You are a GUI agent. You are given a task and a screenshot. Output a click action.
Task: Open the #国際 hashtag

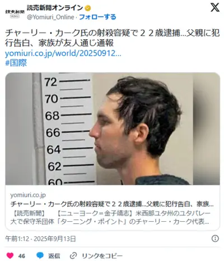click(16, 63)
